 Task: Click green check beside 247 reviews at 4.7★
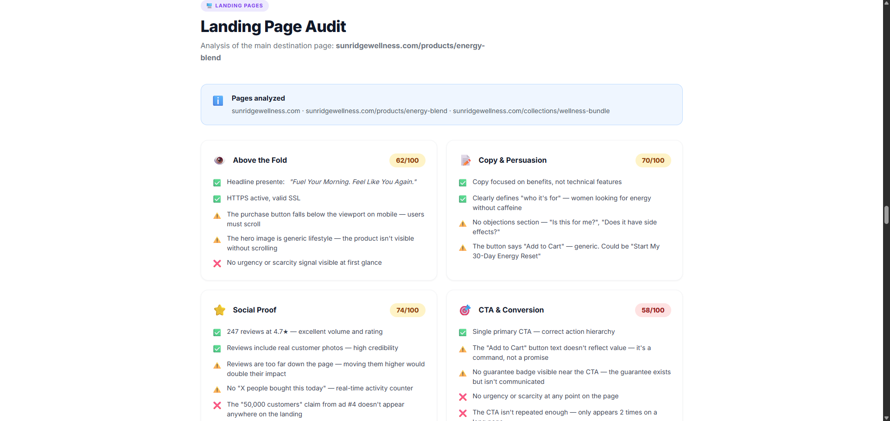tap(217, 332)
